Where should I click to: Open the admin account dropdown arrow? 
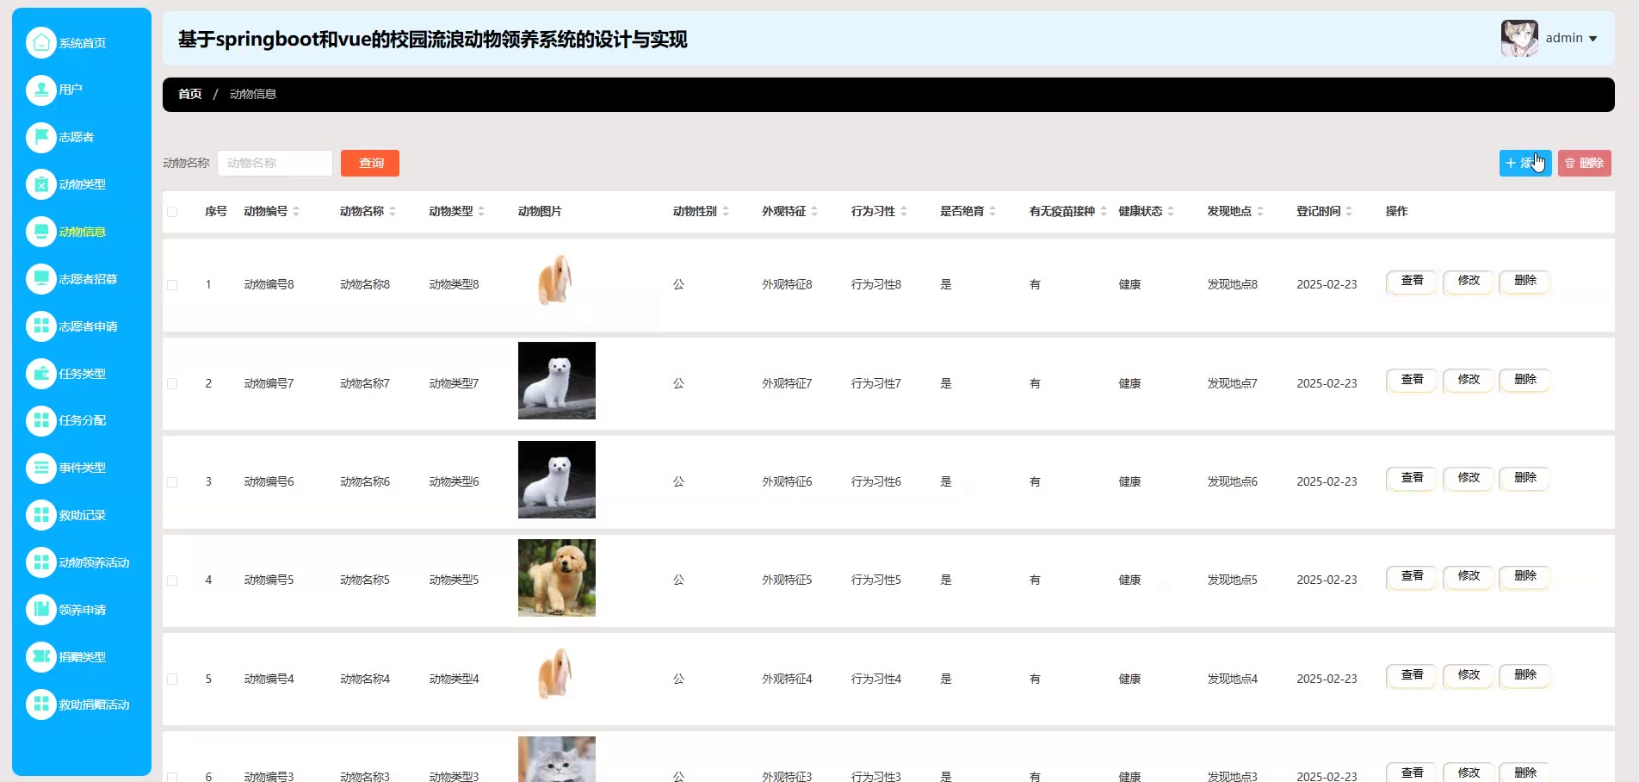pos(1593,39)
